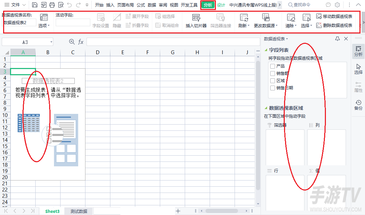Check the 产品 field checkbox
The height and width of the screenshot is (215, 365).
click(x=273, y=66)
